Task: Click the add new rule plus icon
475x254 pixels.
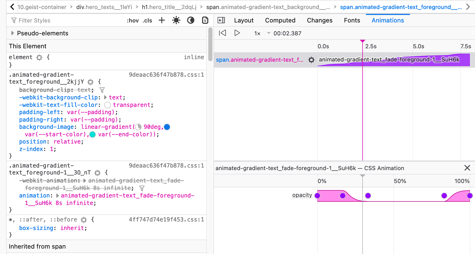Action: 162,20
